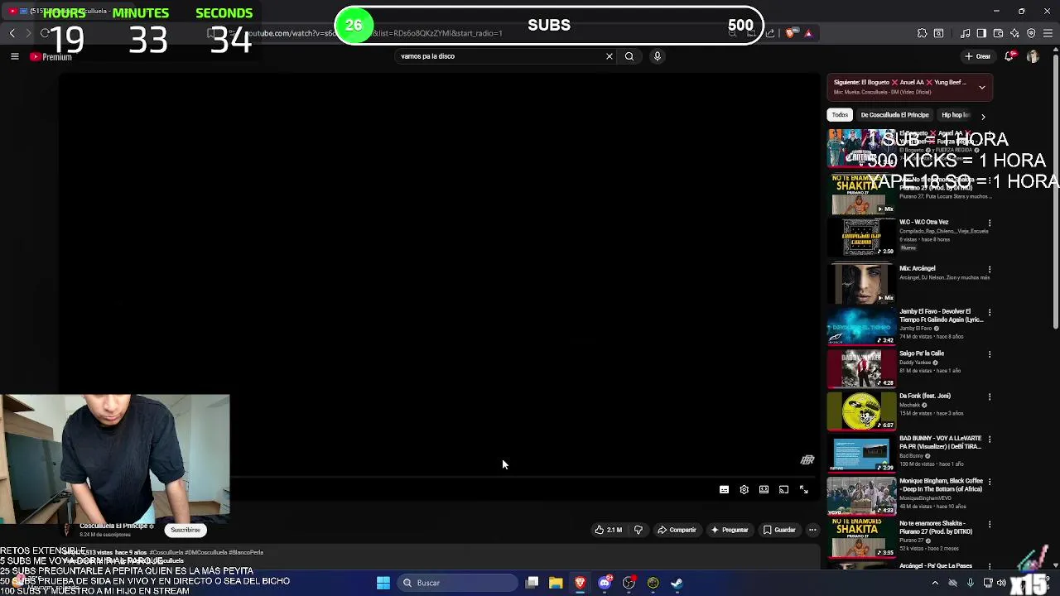Open options for 'Mix: Arcángel'
The image size is (1060, 596).
(x=990, y=269)
